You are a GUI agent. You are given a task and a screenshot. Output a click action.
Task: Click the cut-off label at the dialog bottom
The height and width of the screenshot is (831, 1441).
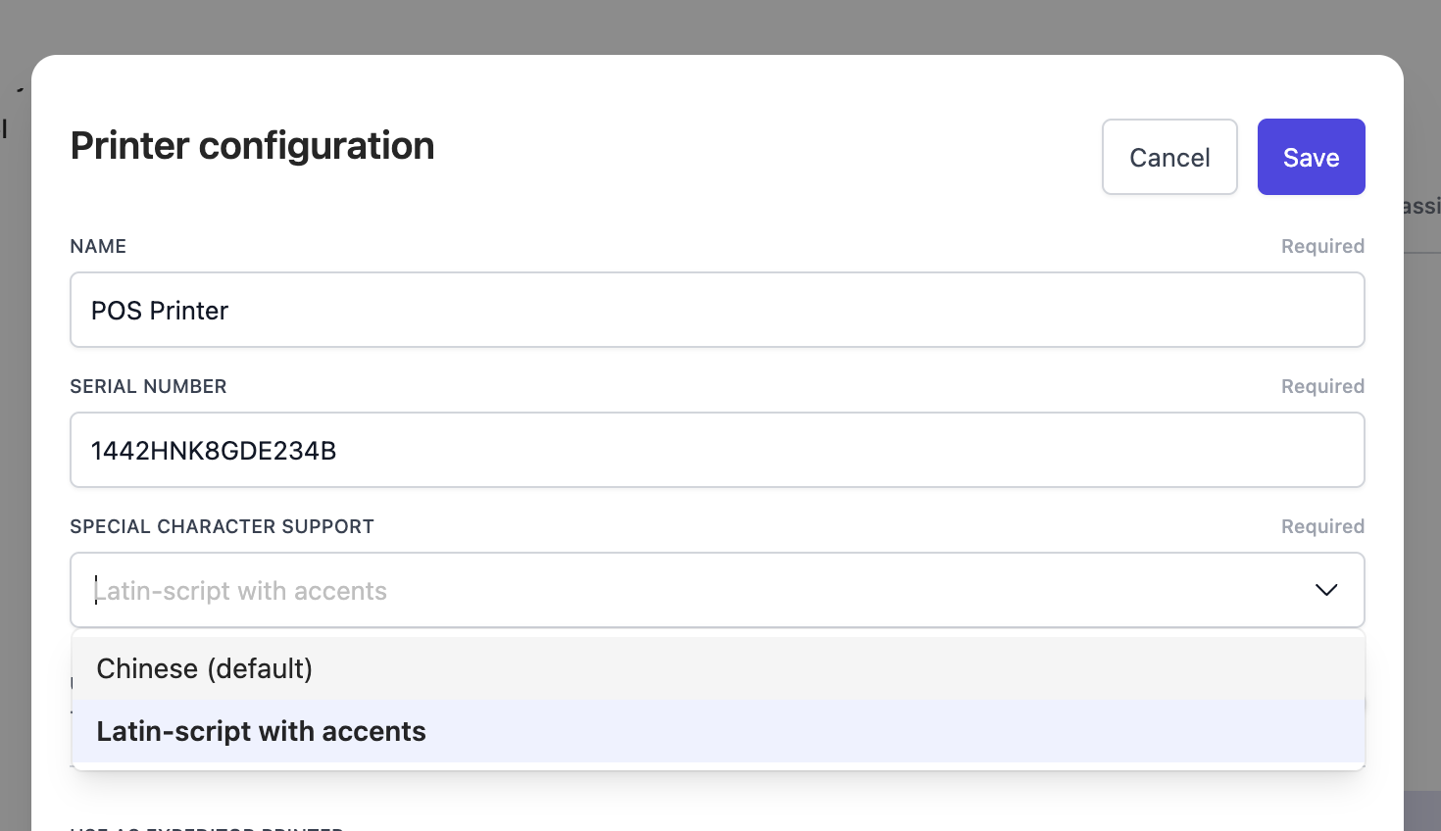pyautogui.click(x=206, y=827)
